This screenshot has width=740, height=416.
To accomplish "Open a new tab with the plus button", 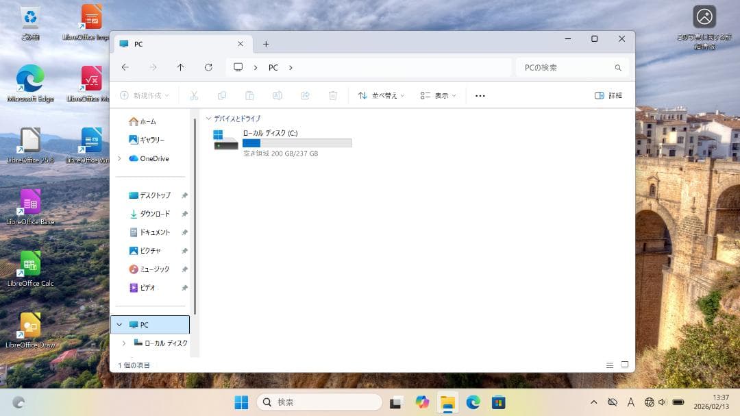I will (266, 44).
